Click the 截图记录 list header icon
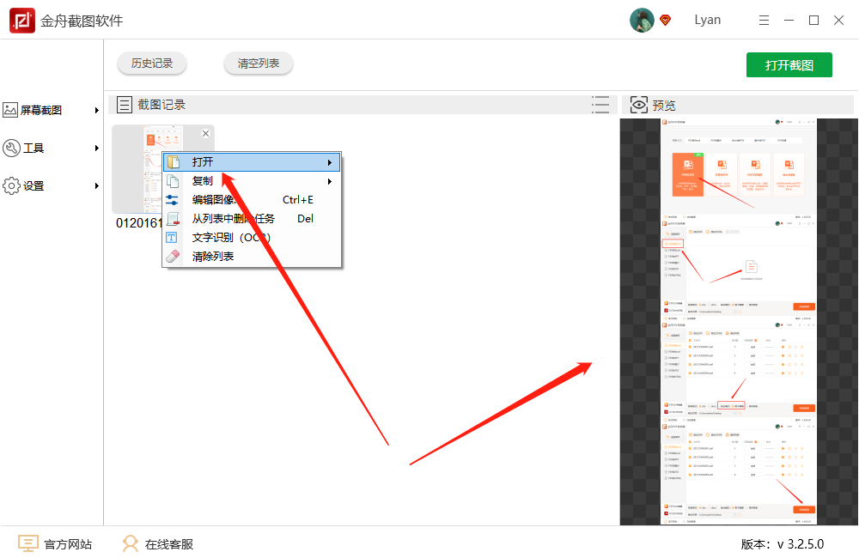The width and height of the screenshot is (859, 558). [x=125, y=104]
